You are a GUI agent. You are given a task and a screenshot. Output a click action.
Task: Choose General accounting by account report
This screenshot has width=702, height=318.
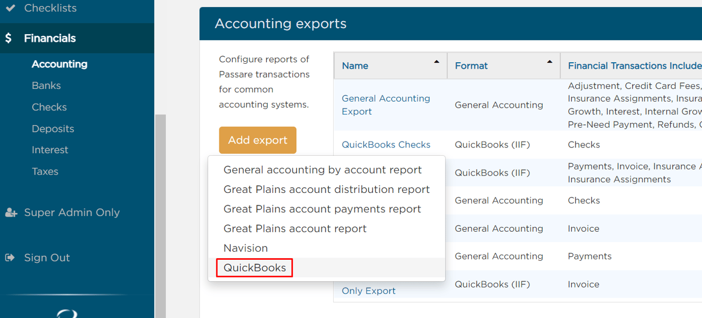322,169
